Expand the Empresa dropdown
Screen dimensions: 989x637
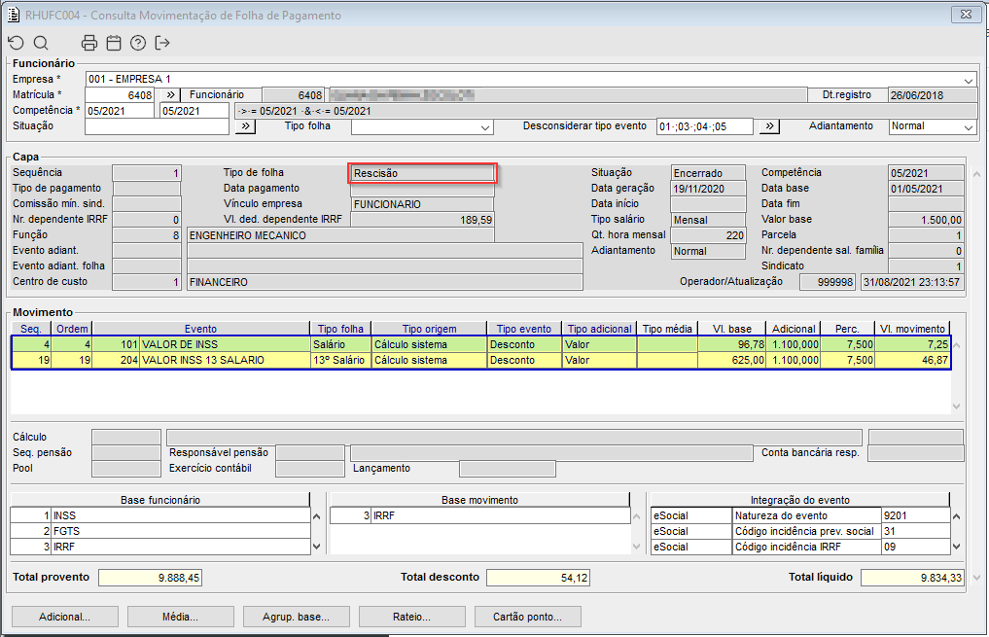click(969, 80)
